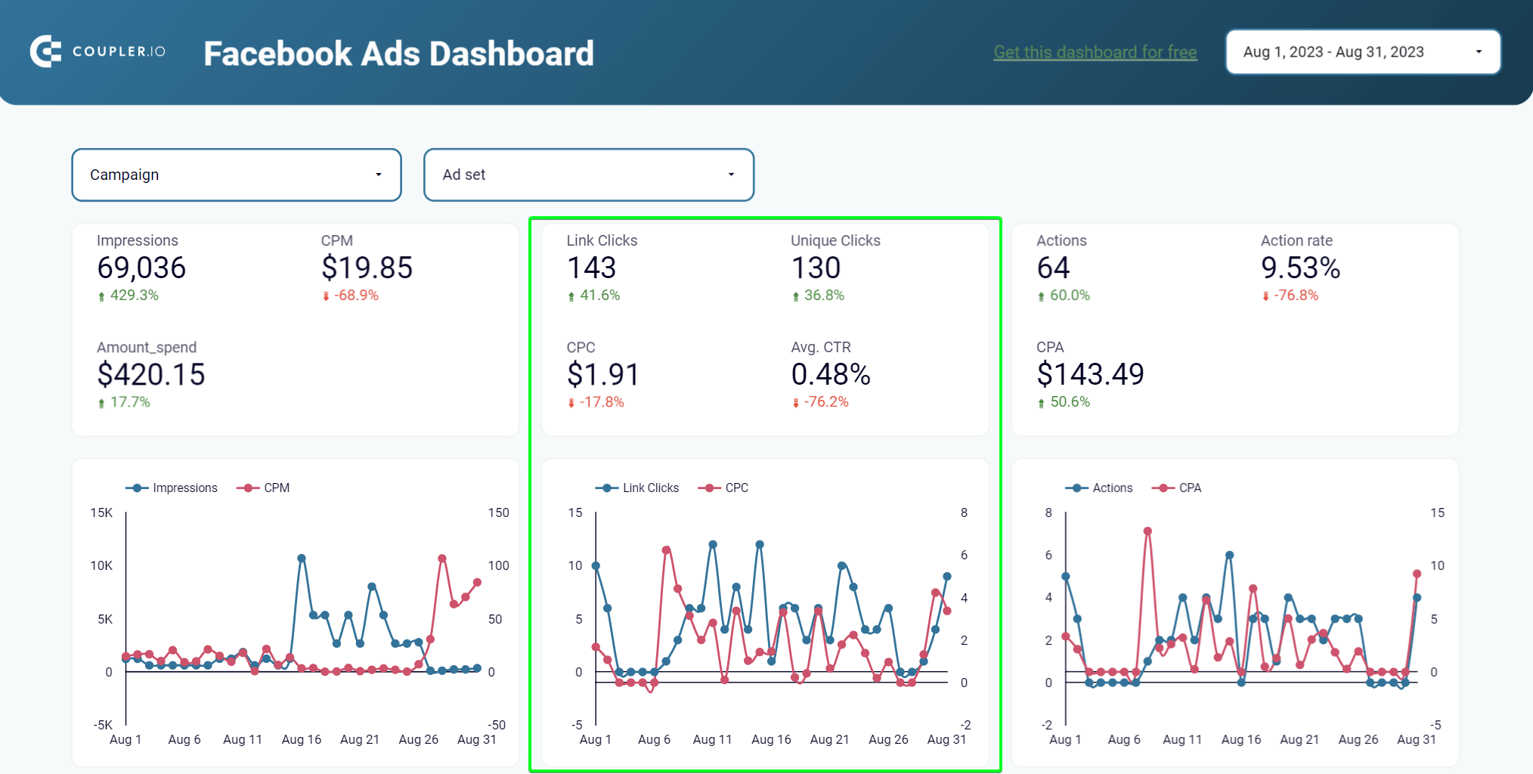The height and width of the screenshot is (774, 1533).
Task: Click the Facebook Ads Dashboard title
Action: (x=399, y=54)
